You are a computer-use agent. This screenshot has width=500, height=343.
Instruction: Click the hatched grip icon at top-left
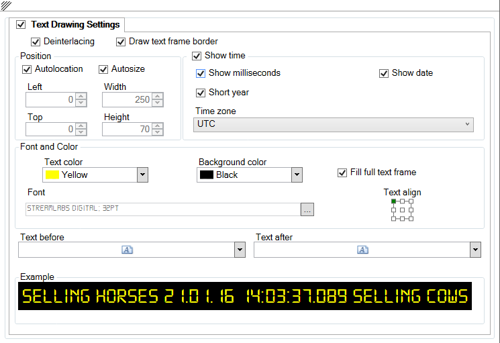(6, 5)
